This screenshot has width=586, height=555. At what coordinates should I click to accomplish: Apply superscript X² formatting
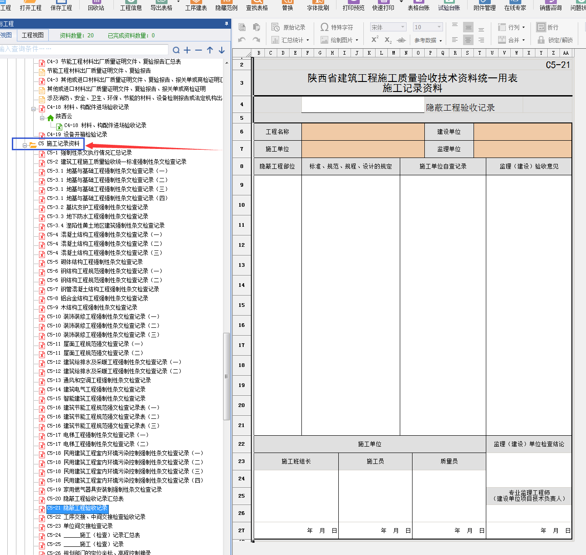coord(375,40)
